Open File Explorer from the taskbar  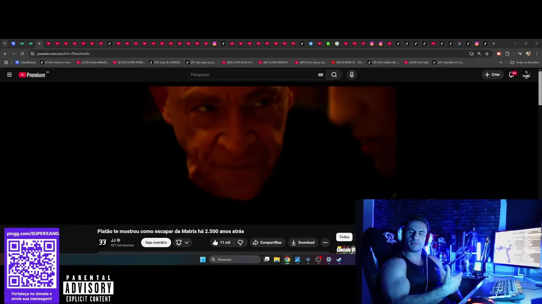coord(277,260)
